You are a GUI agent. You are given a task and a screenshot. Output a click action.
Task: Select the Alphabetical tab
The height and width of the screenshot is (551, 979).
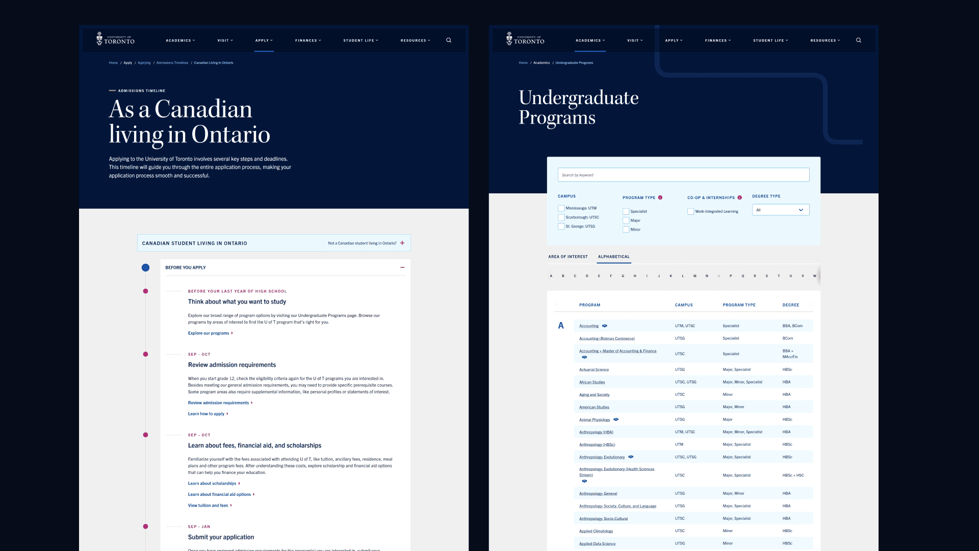coord(614,257)
